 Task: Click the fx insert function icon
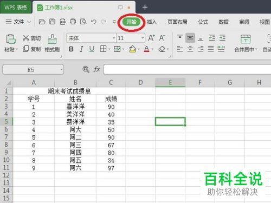pos(96,69)
